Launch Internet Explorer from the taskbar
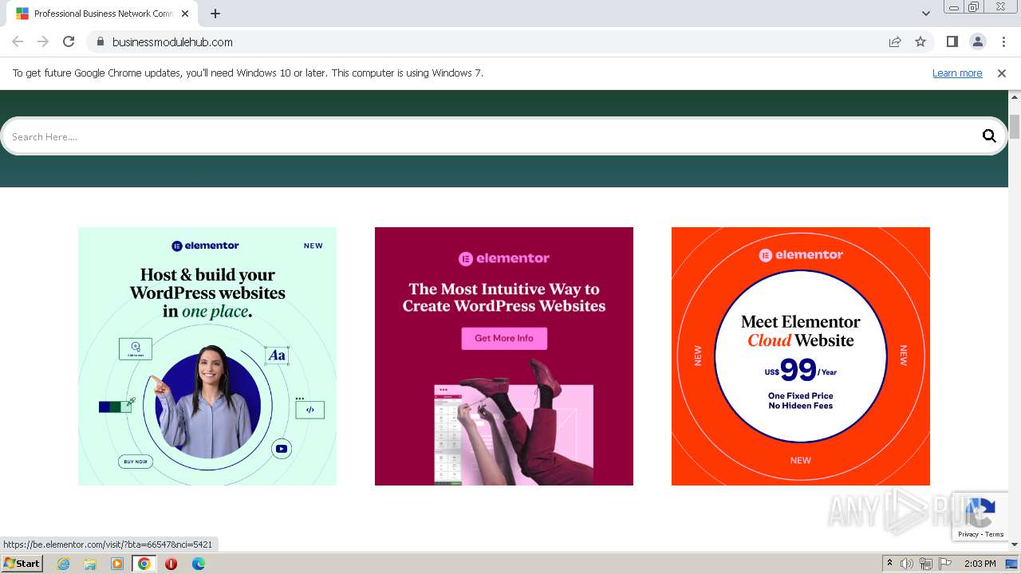Image resolution: width=1021 pixels, height=574 pixels. pos(64,564)
